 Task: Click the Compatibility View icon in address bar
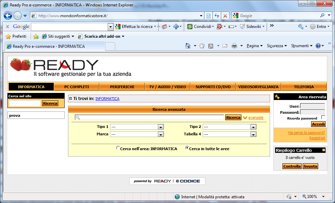pos(208,15)
